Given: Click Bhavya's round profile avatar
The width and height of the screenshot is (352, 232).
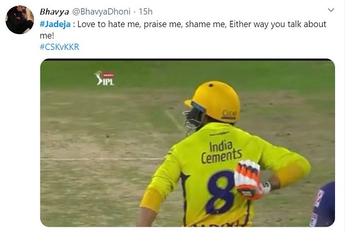Looking at the screenshot, I should [x=20, y=20].
